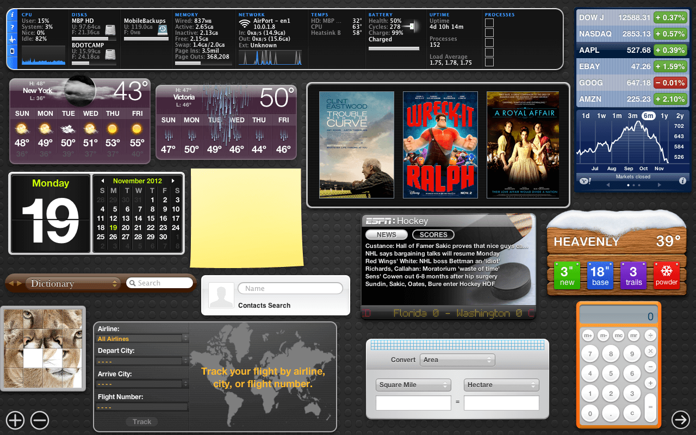Click the purple trails tile
Screen dimensions: 696x435
633,276
